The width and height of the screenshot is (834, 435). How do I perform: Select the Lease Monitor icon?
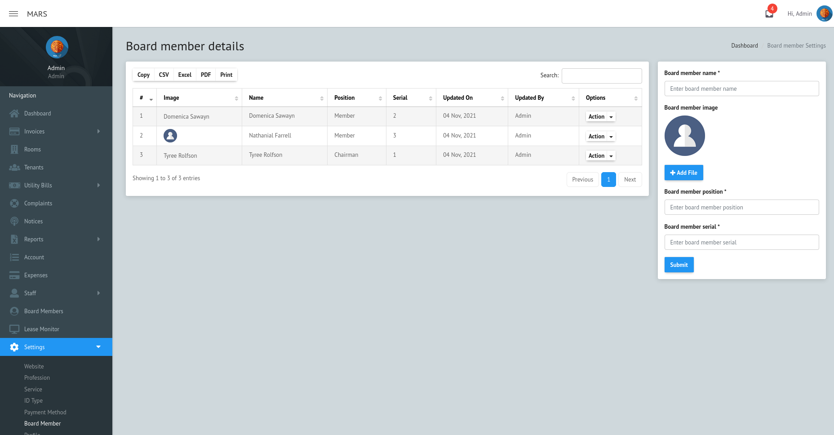pos(14,329)
